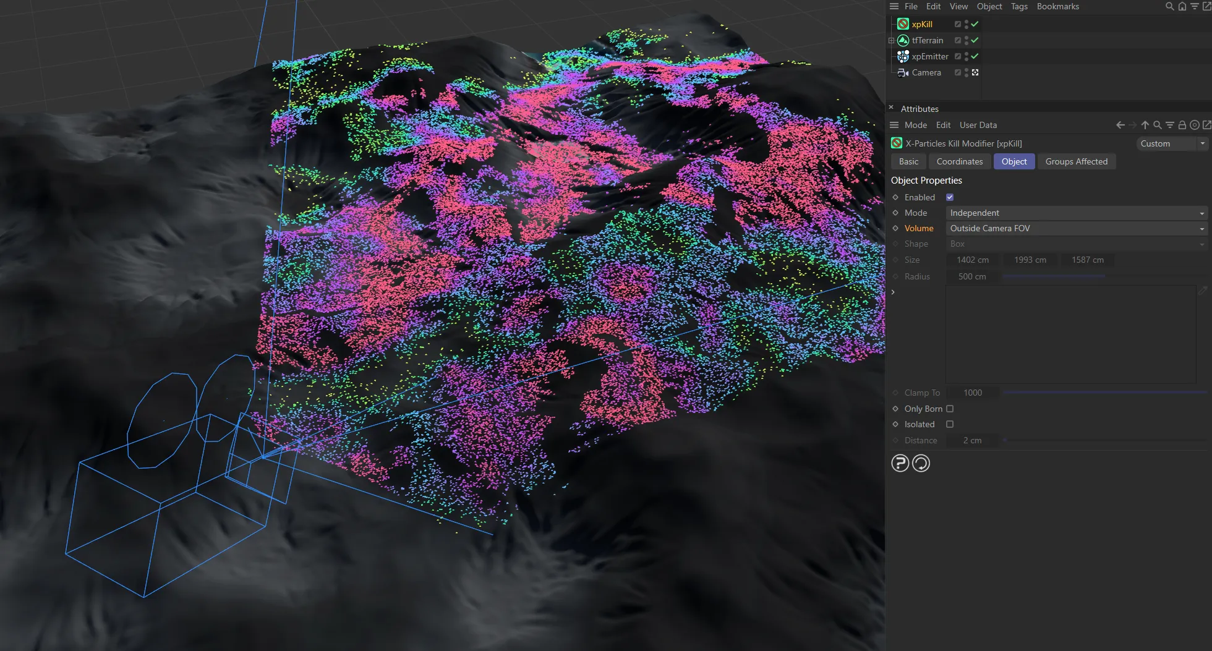The width and height of the screenshot is (1212, 651).
Task: Open the Tags menu in Object Manager
Action: coord(1018,6)
